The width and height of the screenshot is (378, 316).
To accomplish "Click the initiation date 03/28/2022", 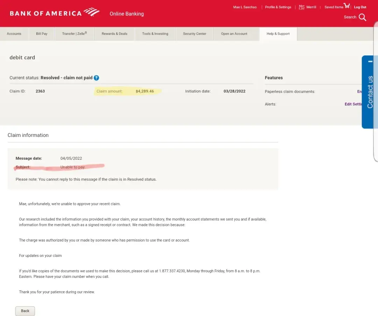I will pos(234,91).
